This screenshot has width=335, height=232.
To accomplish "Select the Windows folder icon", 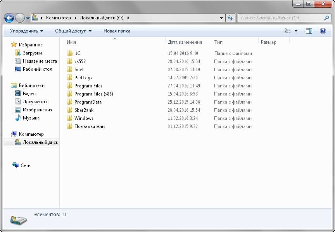I will click(x=70, y=118).
